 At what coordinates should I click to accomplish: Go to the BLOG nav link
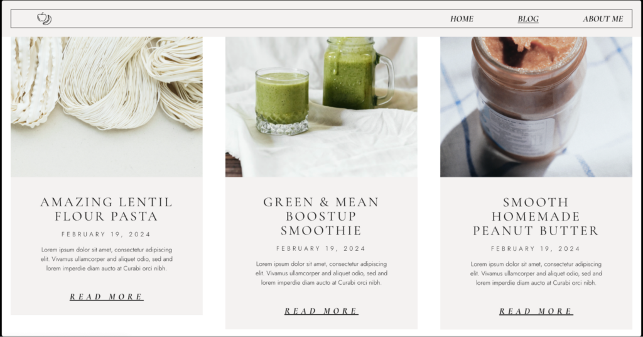528,19
